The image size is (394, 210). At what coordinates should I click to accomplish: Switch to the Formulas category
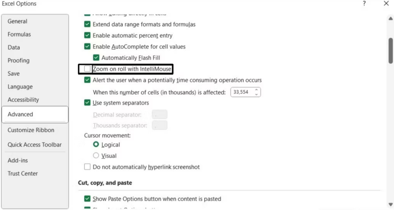coord(19,35)
